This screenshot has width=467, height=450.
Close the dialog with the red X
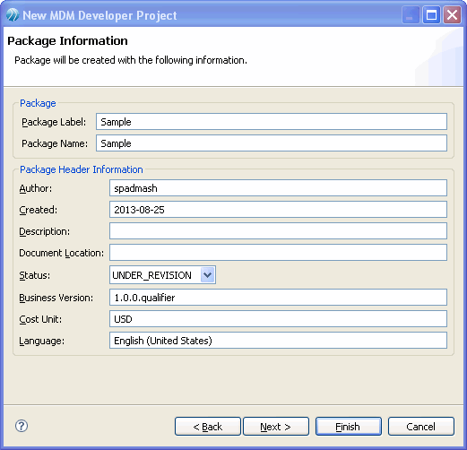click(x=452, y=14)
